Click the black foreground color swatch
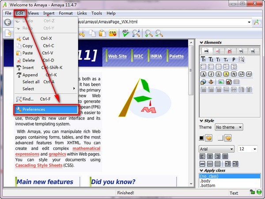265x199 pixels. (x=201, y=138)
